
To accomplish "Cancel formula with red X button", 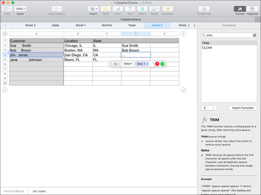I will 157,64.
